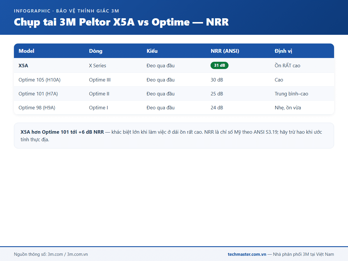Click the green 31 dB badge
The height and width of the screenshot is (261, 348).
[219, 66]
